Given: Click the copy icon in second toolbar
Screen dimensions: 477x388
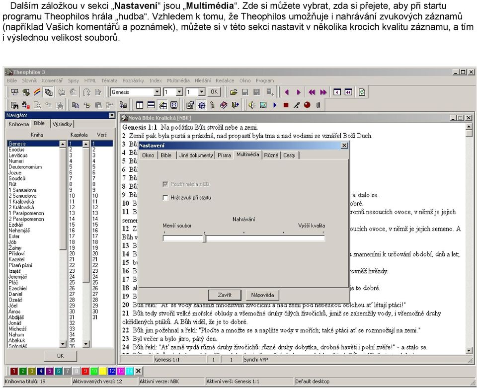Looking at the screenshot, I should [75, 105].
